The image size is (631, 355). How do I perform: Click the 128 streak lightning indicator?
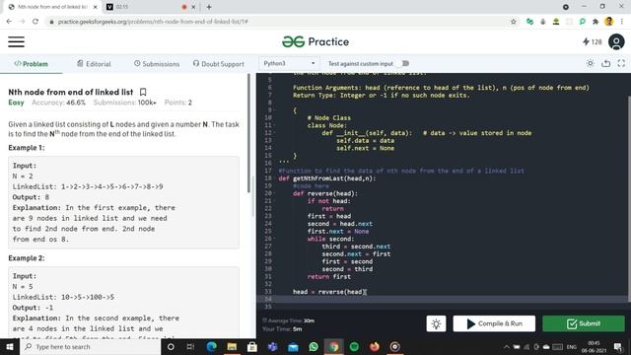click(x=592, y=41)
